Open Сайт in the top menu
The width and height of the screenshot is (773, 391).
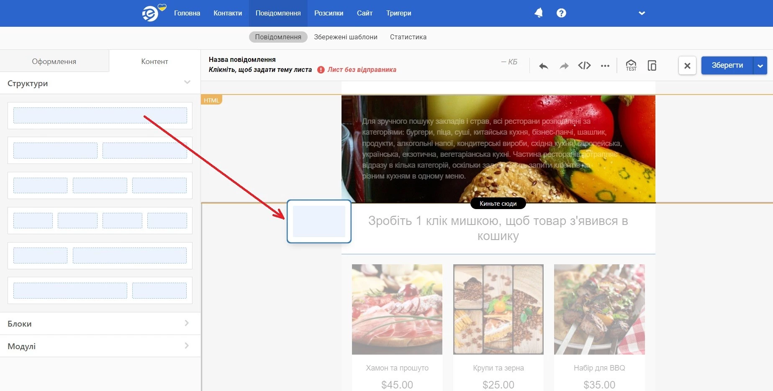[365, 13]
